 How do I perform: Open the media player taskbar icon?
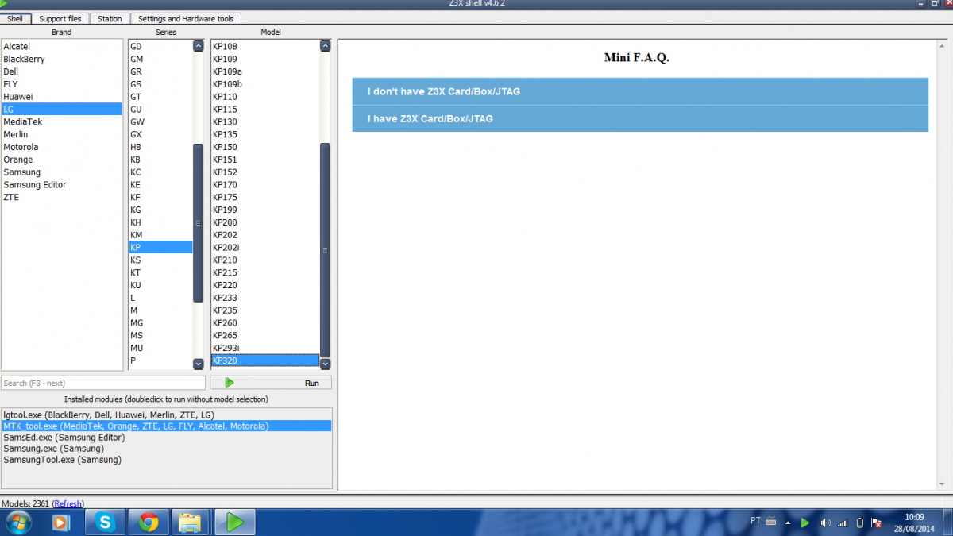pyautogui.click(x=61, y=522)
